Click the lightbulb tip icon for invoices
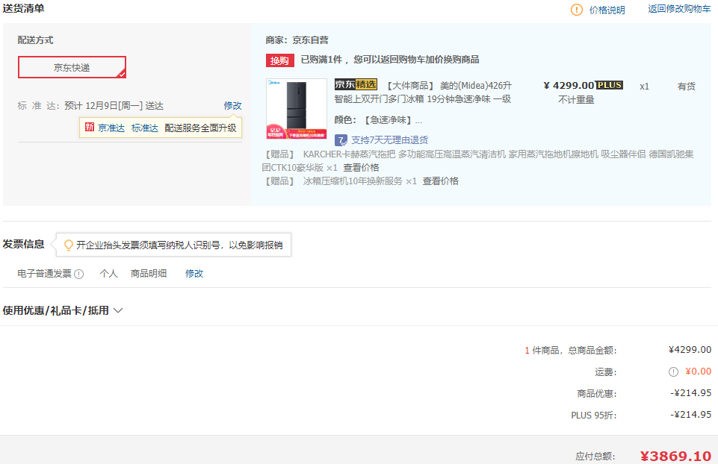The height and width of the screenshot is (464, 718). click(x=68, y=245)
